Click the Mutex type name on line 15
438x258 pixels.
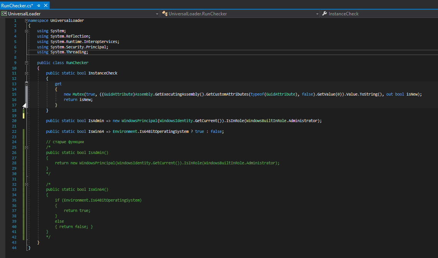pyautogui.click(x=78, y=94)
